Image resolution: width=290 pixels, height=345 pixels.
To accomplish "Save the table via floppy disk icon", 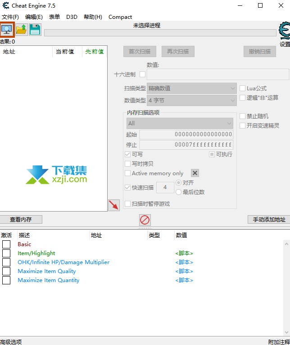I will (x=35, y=30).
